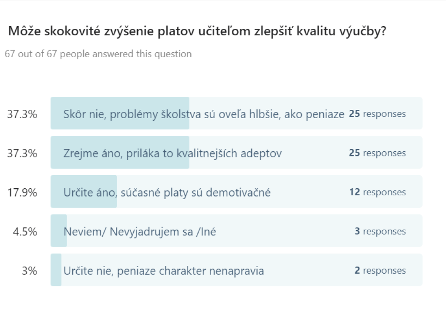Select the 'Neviem/ Nevyjadrujem sa /Iné' bar
Screen dimensions: 446x309
pyautogui.click(x=237, y=231)
